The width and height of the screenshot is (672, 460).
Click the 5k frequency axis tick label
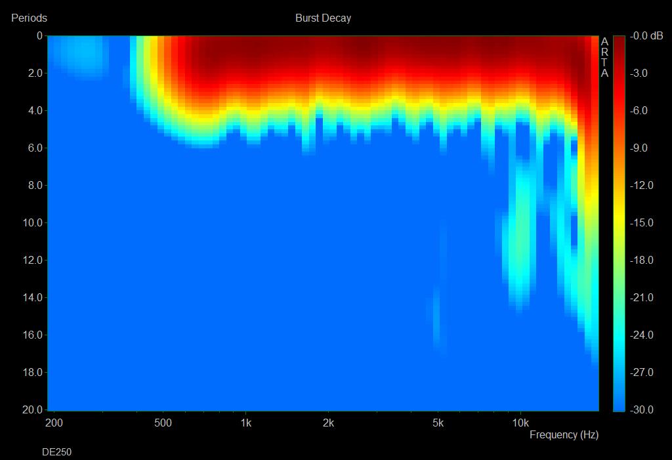(438, 423)
